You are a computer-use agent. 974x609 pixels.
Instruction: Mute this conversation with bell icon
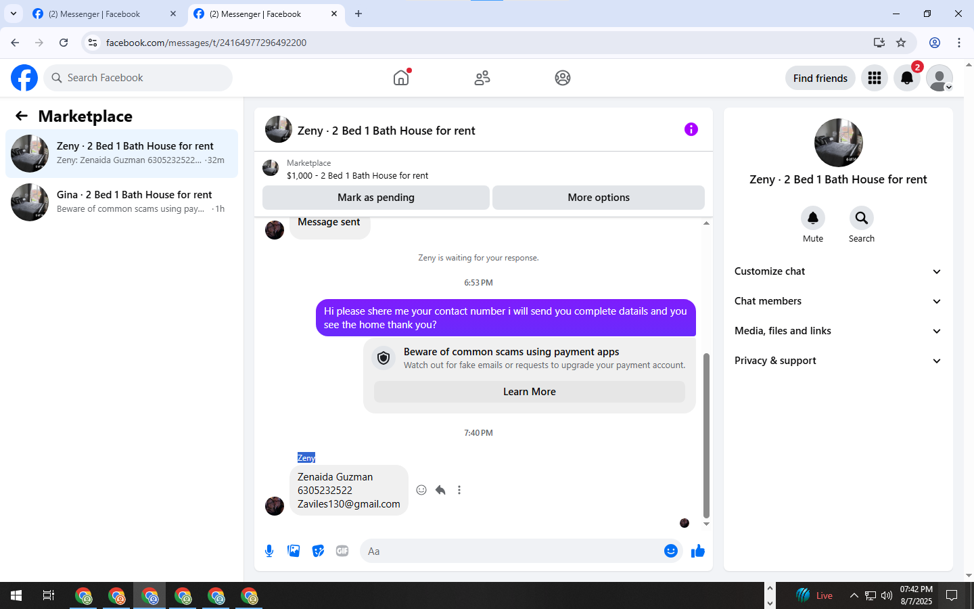tap(813, 218)
